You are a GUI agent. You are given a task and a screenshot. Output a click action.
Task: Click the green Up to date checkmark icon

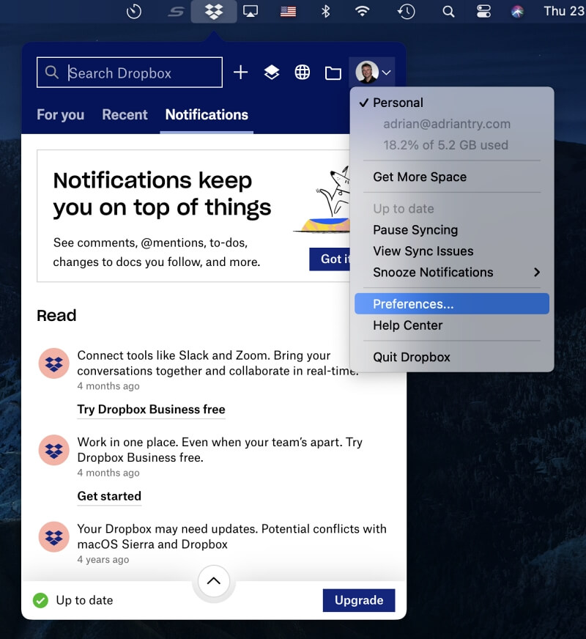click(x=40, y=600)
